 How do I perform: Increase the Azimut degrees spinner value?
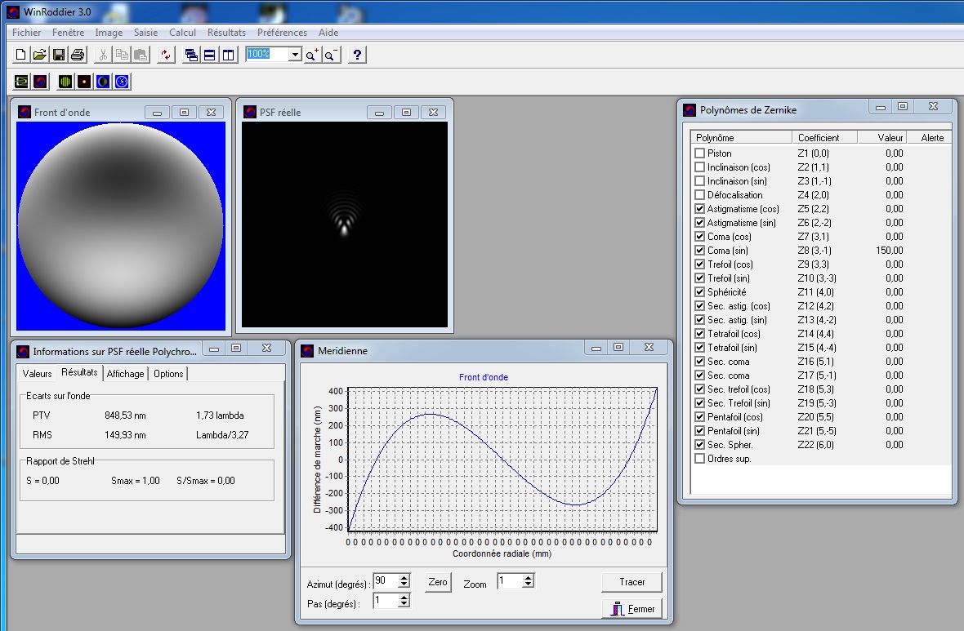[404, 578]
